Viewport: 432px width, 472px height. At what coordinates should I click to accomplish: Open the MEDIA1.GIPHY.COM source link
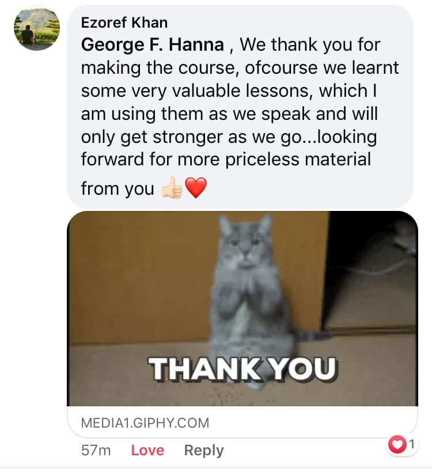tap(145, 422)
